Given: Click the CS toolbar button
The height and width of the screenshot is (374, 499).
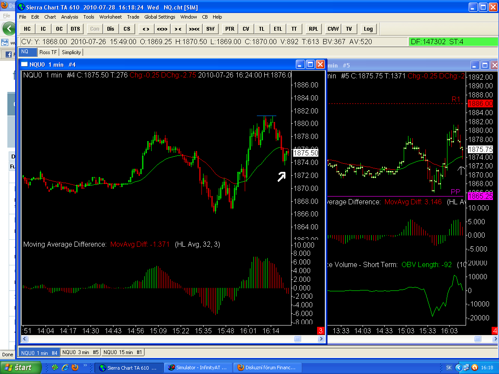Looking at the screenshot, I should point(126,29).
